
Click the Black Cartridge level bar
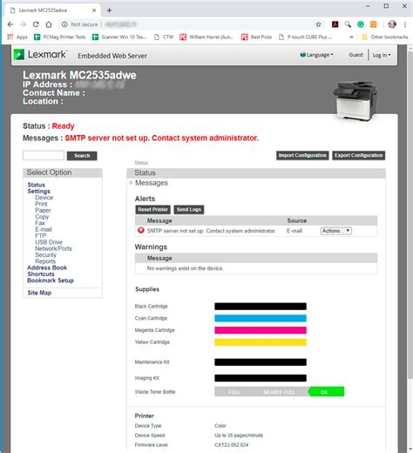click(261, 307)
